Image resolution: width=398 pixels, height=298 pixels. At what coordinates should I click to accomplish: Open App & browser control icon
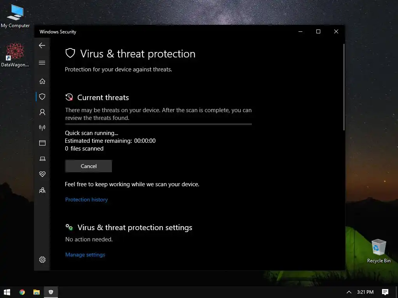[42, 143]
